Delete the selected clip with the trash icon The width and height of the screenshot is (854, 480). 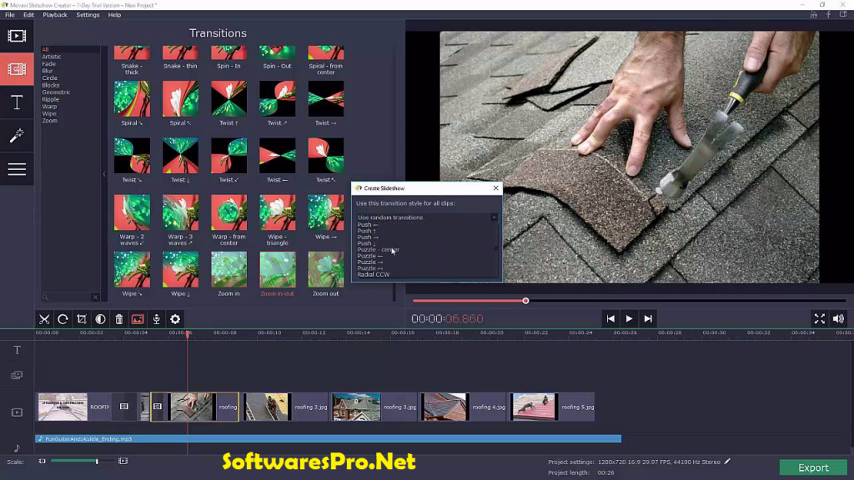[x=121, y=319]
